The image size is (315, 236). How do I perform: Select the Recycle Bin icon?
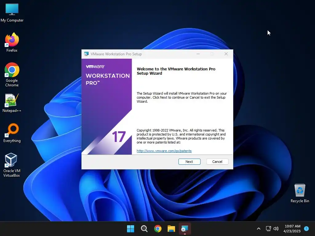pos(300,193)
